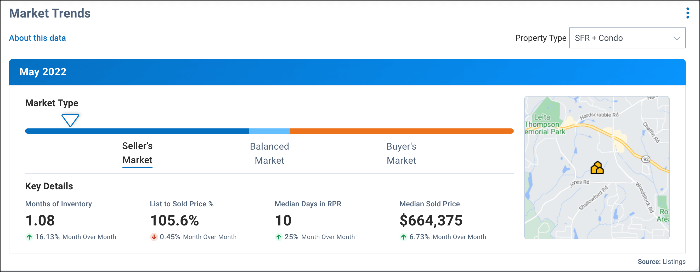Click the red down arrow beside 0.45%
The height and width of the screenshot is (272, 700).
coord(154,237)
